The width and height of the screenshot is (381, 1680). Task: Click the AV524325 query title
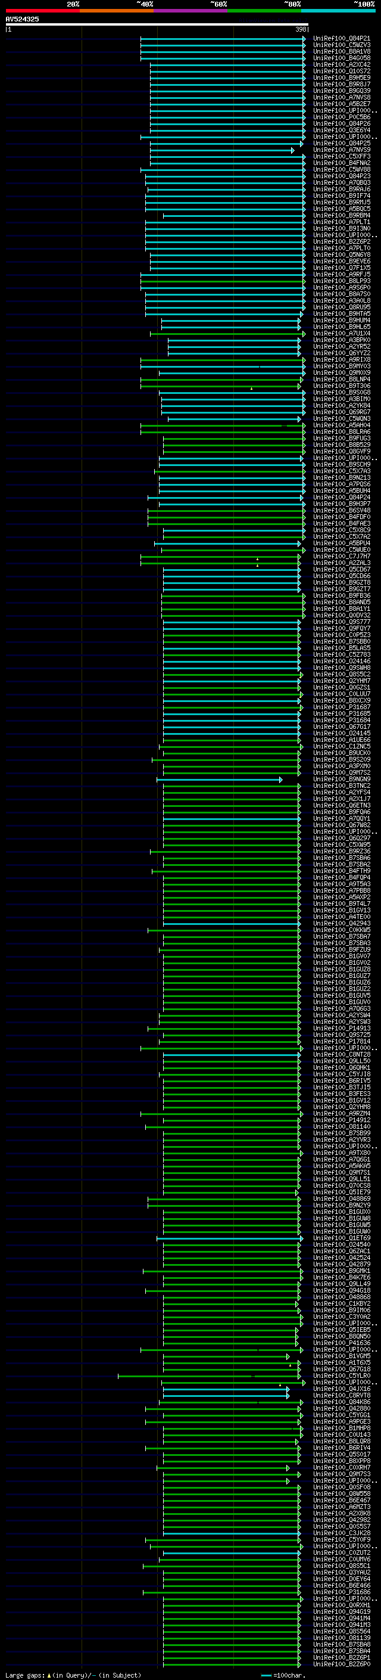point(22,19)
